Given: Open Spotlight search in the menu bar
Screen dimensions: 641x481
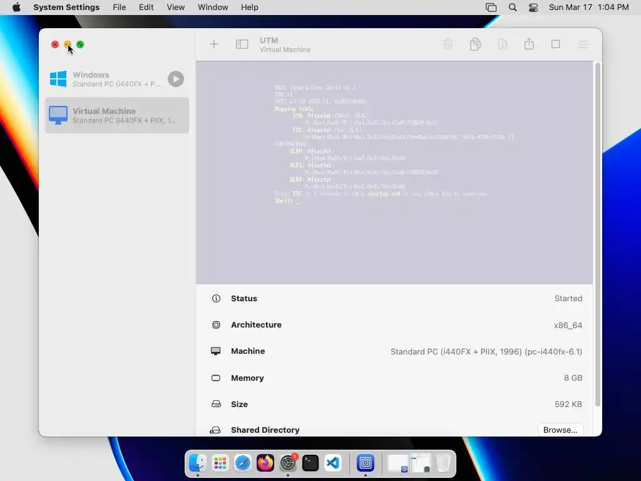Looking at the screenshot, I should pos(513,8).
